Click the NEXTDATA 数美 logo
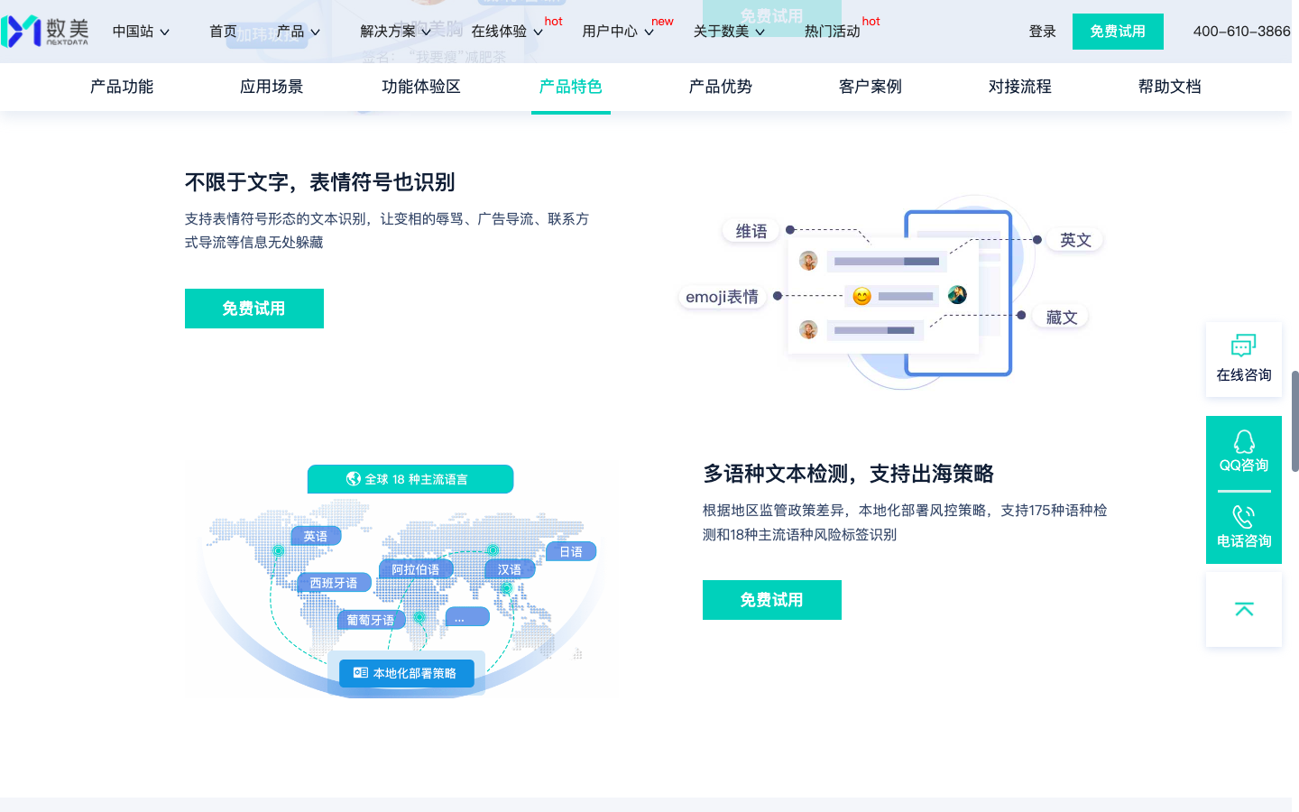1299x812 pixels. (x=45, y=31)
